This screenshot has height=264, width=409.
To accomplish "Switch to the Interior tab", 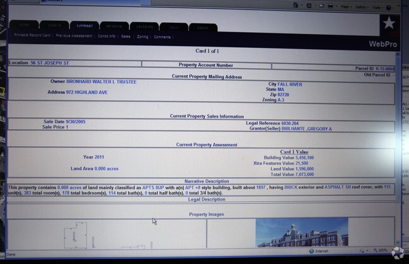I will click(x=114, y=27).
